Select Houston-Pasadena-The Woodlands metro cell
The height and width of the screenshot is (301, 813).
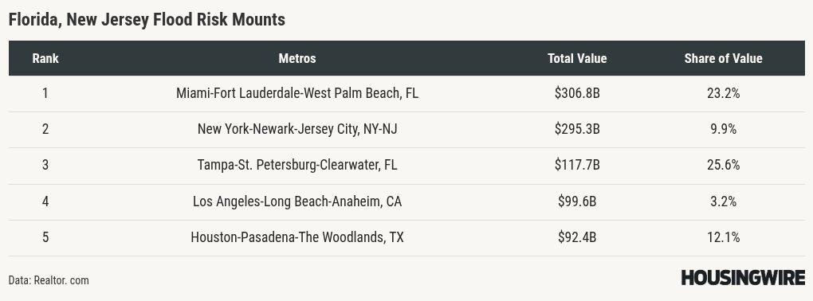(x=297, y=238)
